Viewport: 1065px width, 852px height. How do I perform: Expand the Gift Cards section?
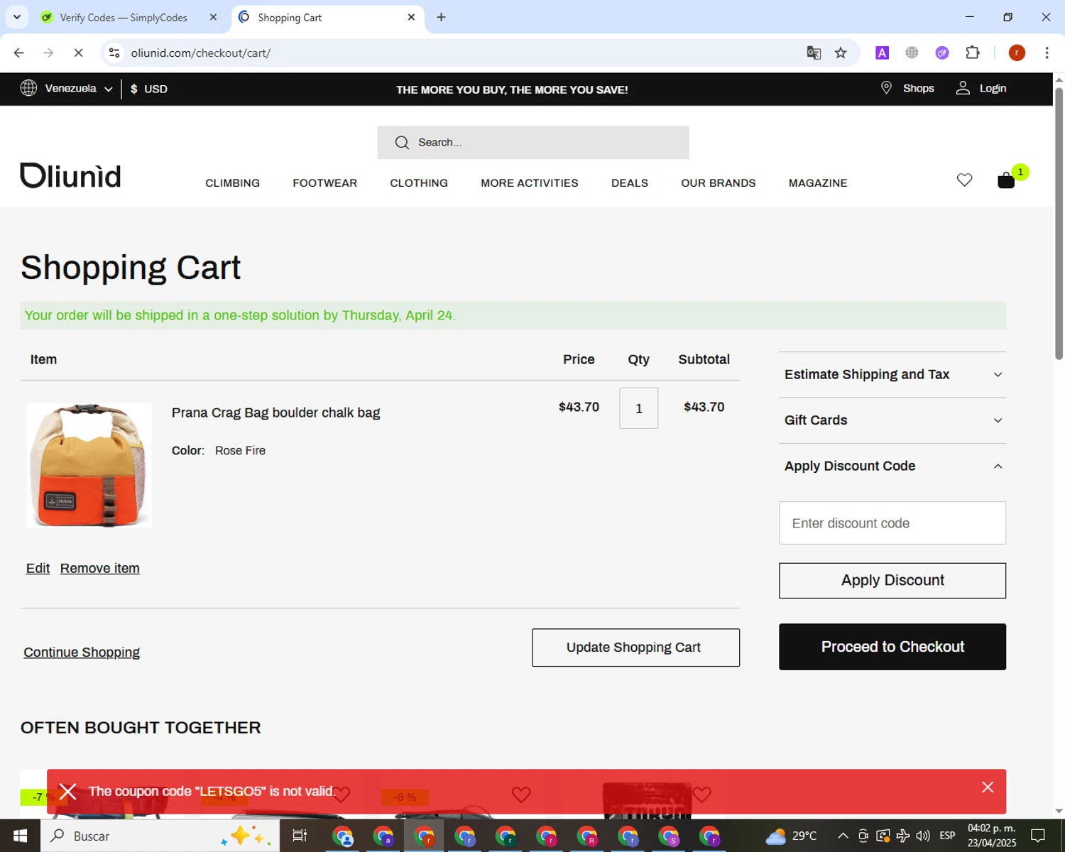coord(892,420)
